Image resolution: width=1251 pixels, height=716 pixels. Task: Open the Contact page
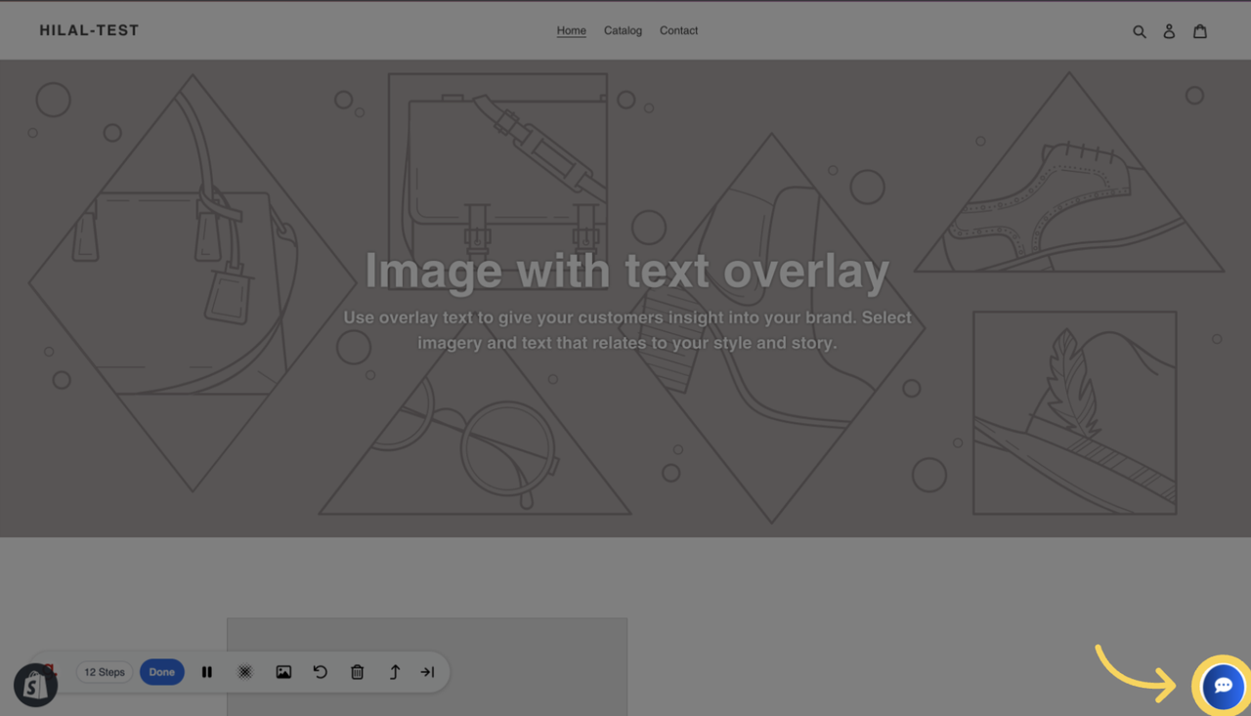[678, 30]
